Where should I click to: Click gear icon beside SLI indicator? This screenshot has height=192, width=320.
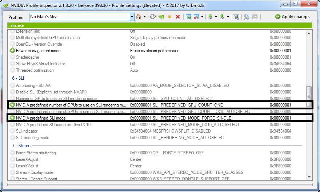pos(12,131)
